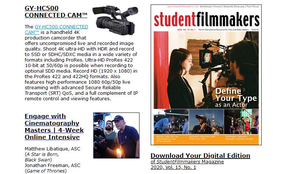
Task: Select Workshops in the cover header
Action: point(205,7)
